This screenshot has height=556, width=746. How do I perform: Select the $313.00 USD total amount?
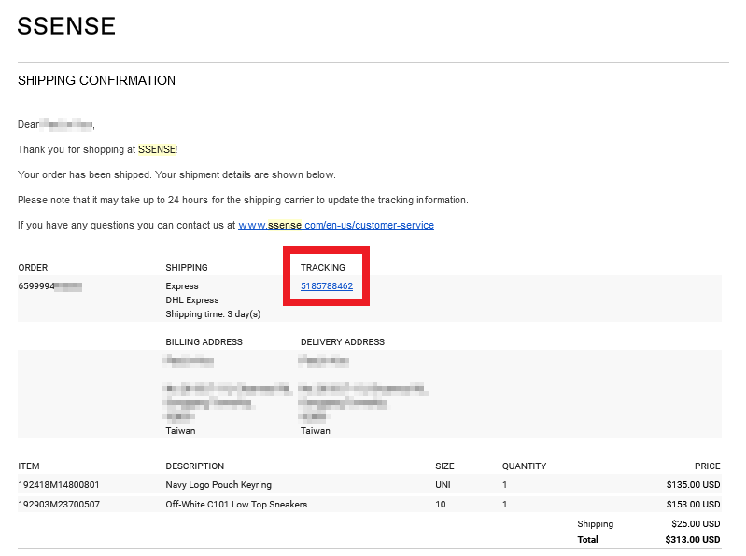point(693,540)
